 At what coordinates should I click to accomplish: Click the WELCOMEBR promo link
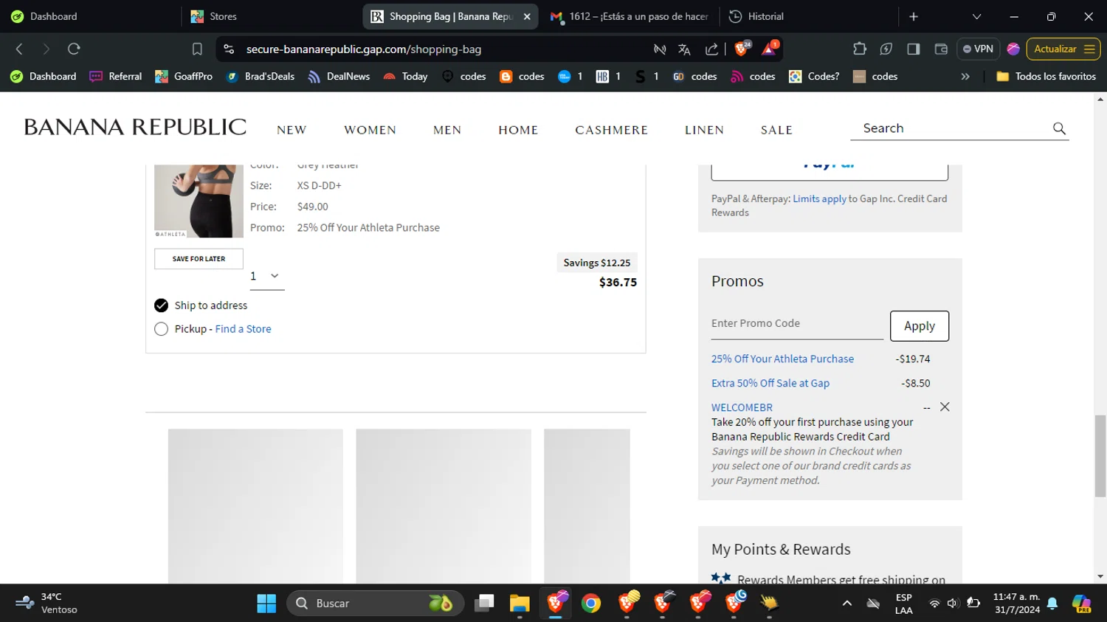[x=742, y=407]
